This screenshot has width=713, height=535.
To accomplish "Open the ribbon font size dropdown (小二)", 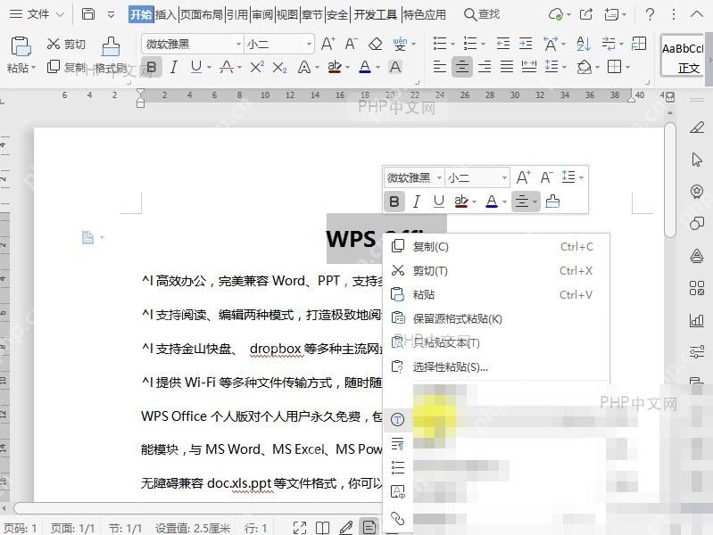I will coord(310,44).
